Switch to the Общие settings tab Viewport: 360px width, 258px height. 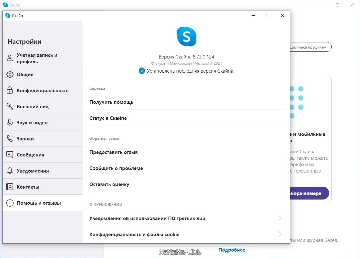43,74
